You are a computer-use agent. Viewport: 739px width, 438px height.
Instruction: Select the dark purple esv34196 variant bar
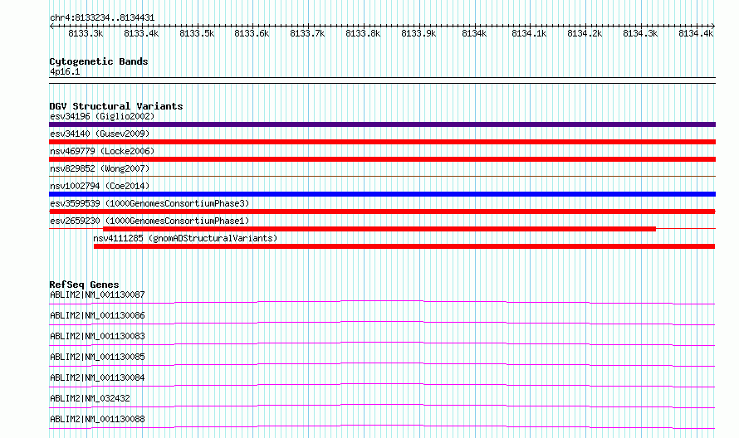[382, 124]
